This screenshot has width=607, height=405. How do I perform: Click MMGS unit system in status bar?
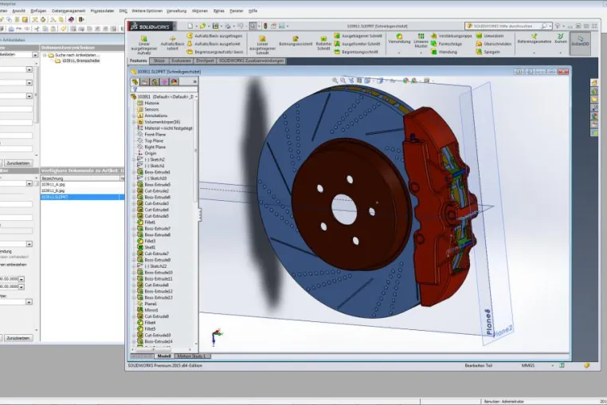click(x=528, y=365)
